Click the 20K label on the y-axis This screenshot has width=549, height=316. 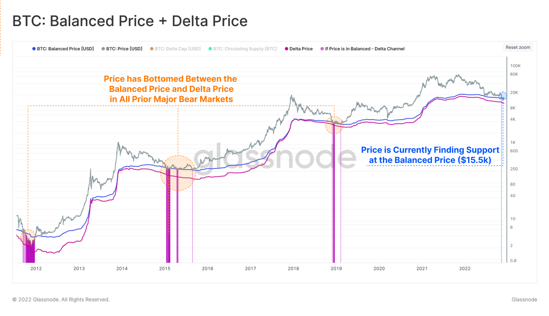click(x=514, y=92)
